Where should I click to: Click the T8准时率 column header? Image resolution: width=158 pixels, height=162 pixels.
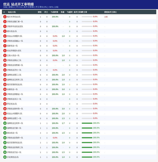point(54,12)
